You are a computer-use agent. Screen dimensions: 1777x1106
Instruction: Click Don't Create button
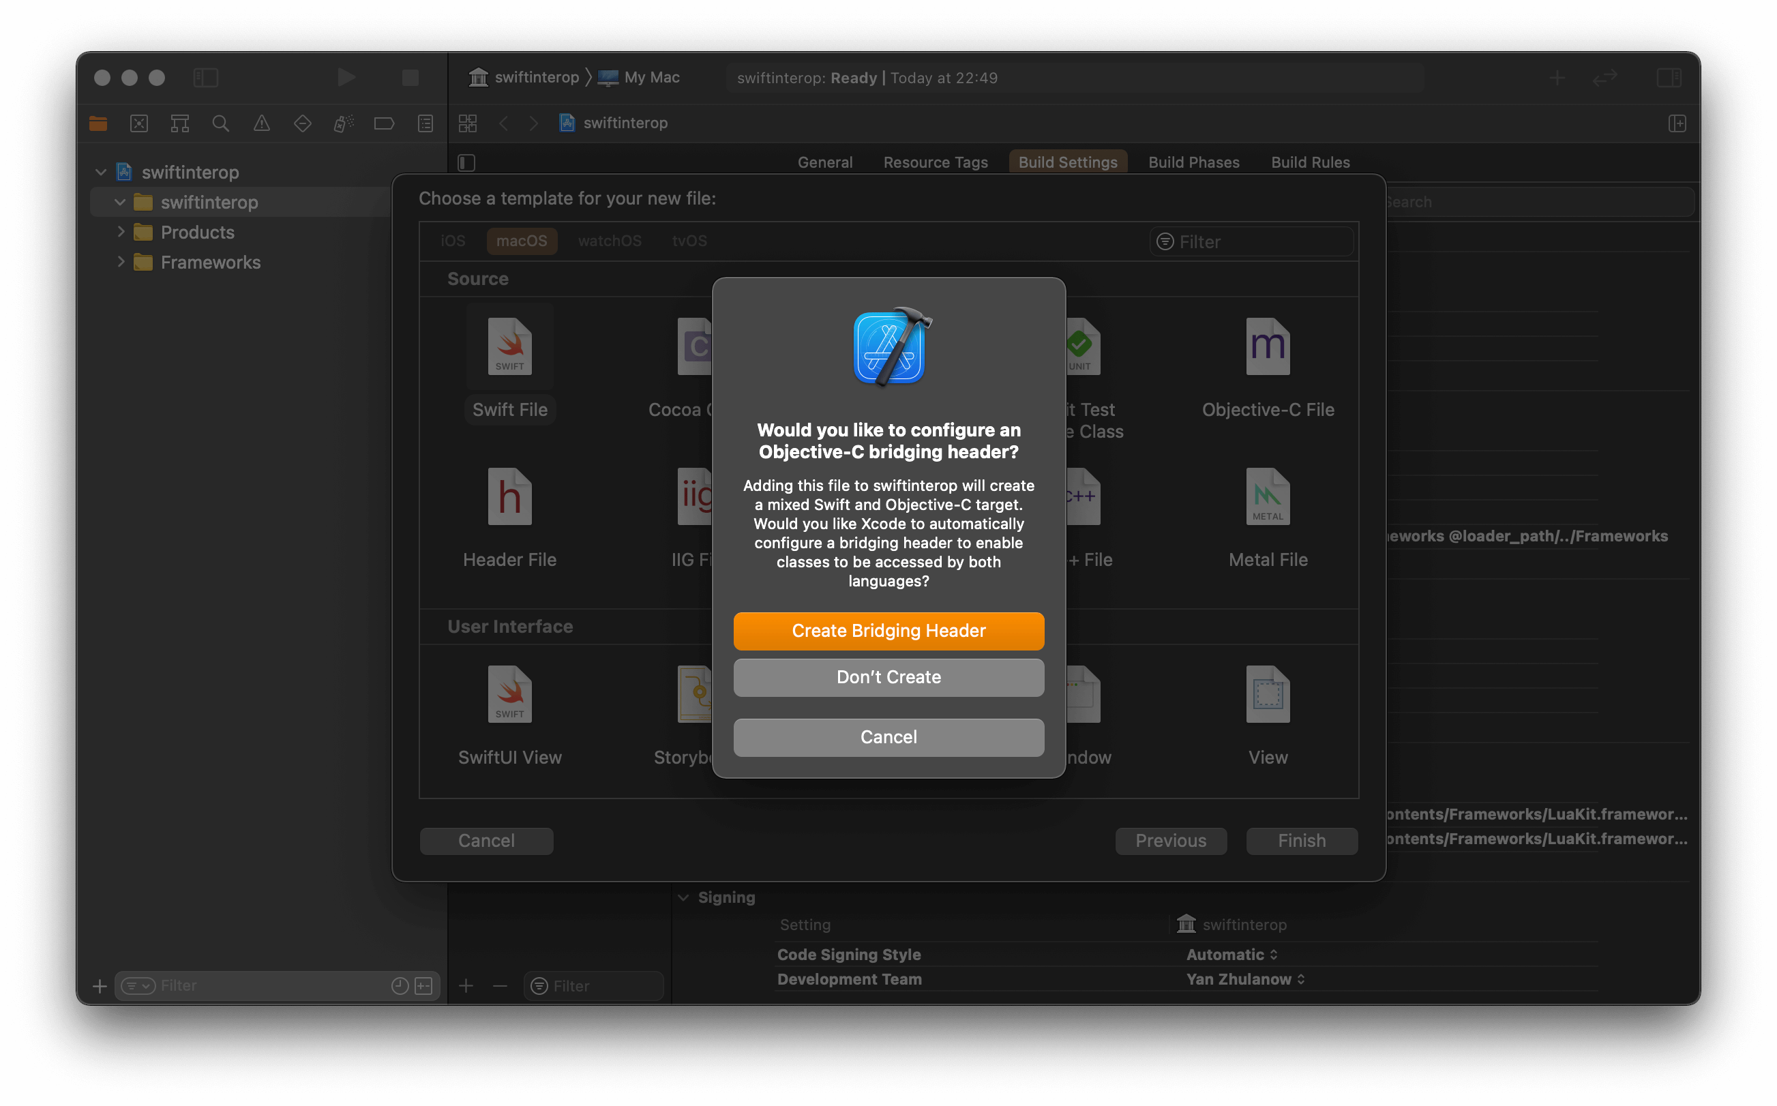coord(888,676)
